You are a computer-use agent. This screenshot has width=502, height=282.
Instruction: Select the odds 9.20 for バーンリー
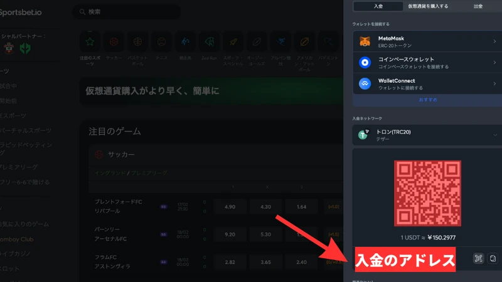(x=230, y=234)
